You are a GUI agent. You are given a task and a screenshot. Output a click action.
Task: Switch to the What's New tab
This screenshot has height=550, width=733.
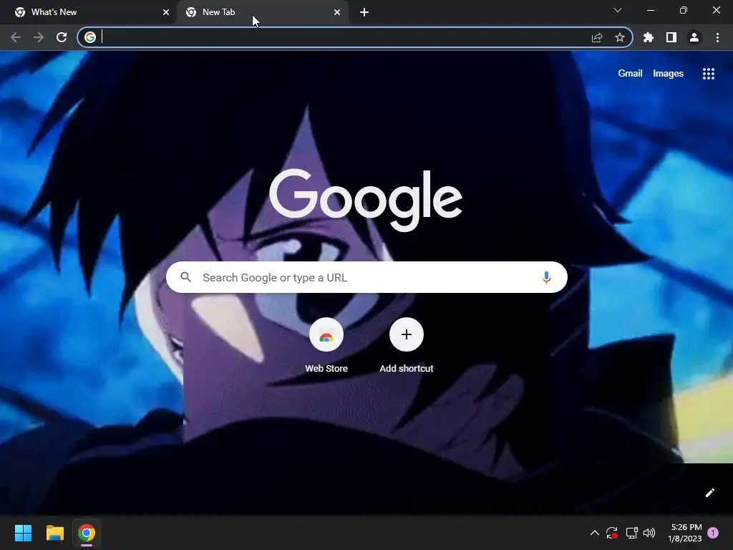(x=88, y=12)
